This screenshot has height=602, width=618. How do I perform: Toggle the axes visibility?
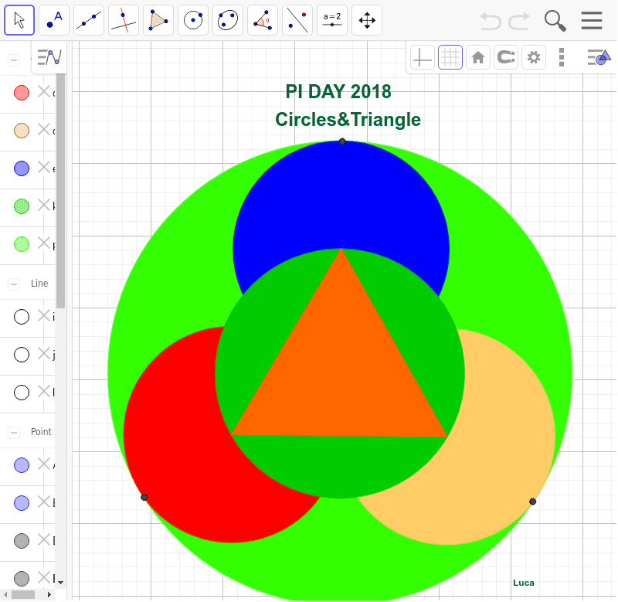421,56
